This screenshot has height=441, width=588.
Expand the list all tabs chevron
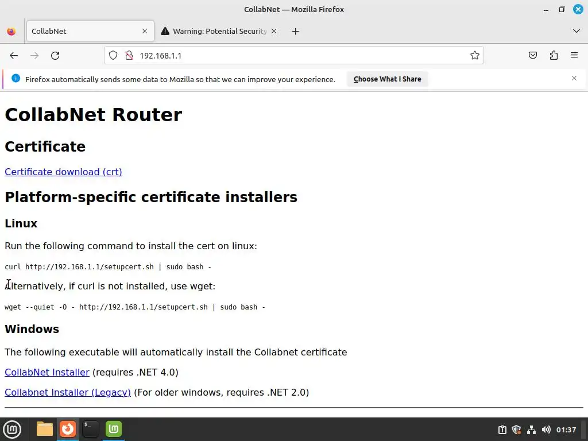coord(577,31)
